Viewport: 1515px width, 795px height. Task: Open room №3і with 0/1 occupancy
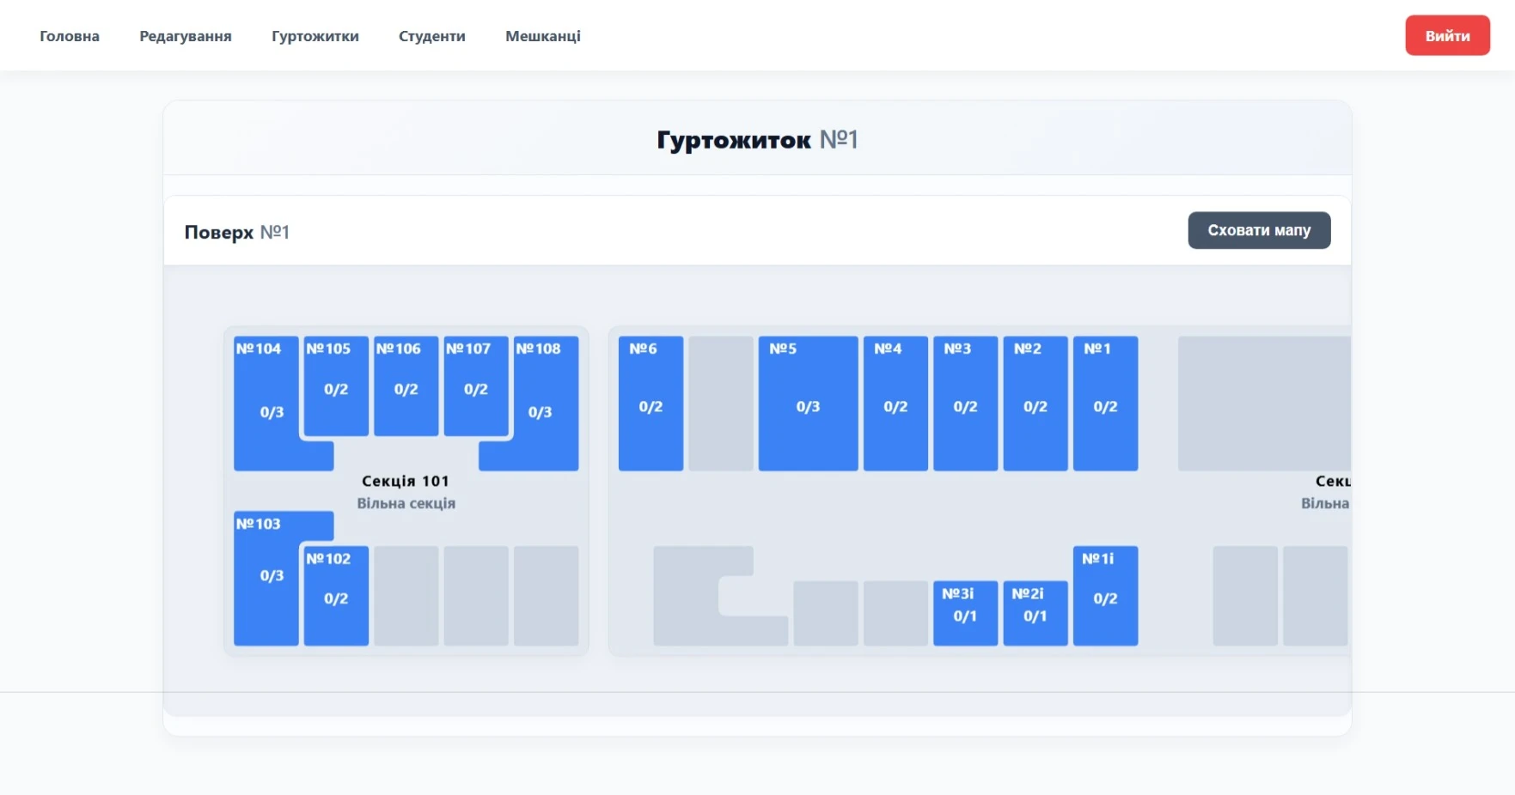(x=965, y=613)
